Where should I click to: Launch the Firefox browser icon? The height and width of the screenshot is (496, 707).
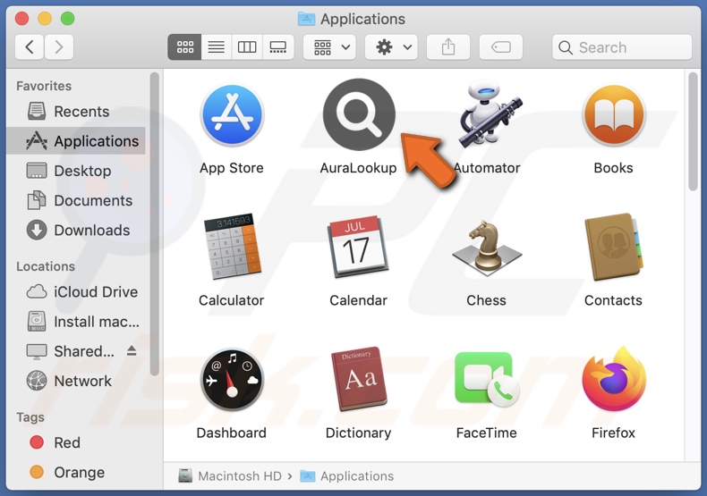pos(614,379)
